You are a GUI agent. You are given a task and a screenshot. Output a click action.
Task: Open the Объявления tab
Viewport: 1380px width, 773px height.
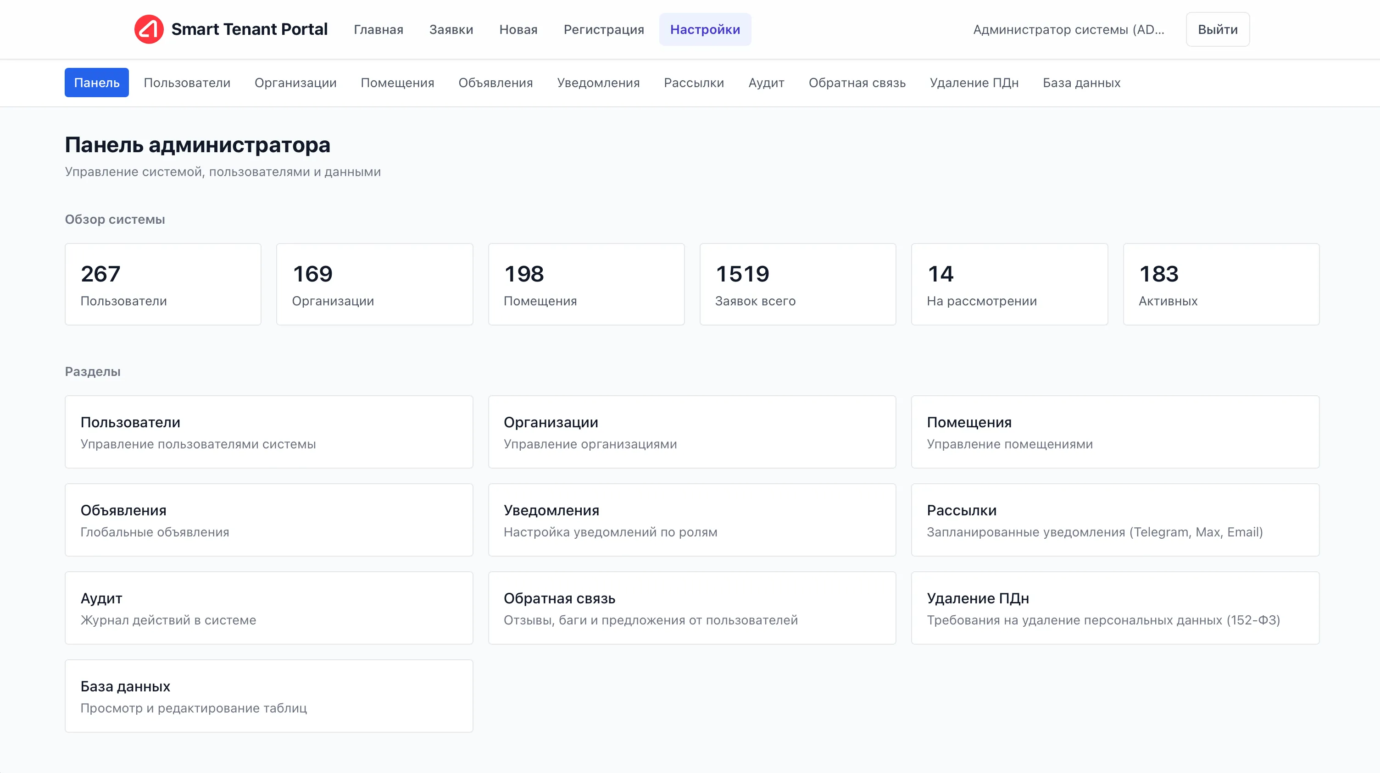pyautogui.click(x=495, y=83)
